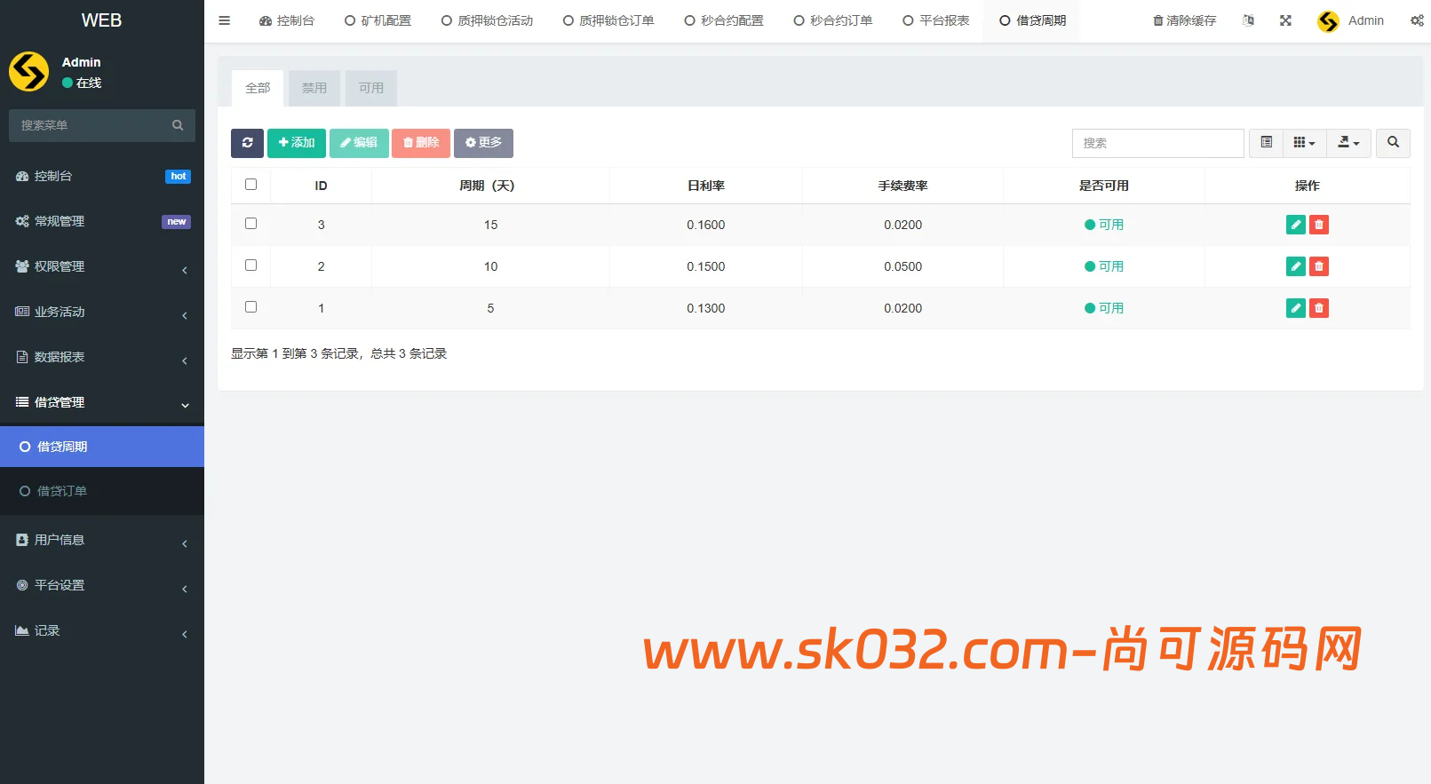1431x784 pixels.
Task: Toggle the table card view icon
Action: pyautogui.click(x=1267, y=143)
